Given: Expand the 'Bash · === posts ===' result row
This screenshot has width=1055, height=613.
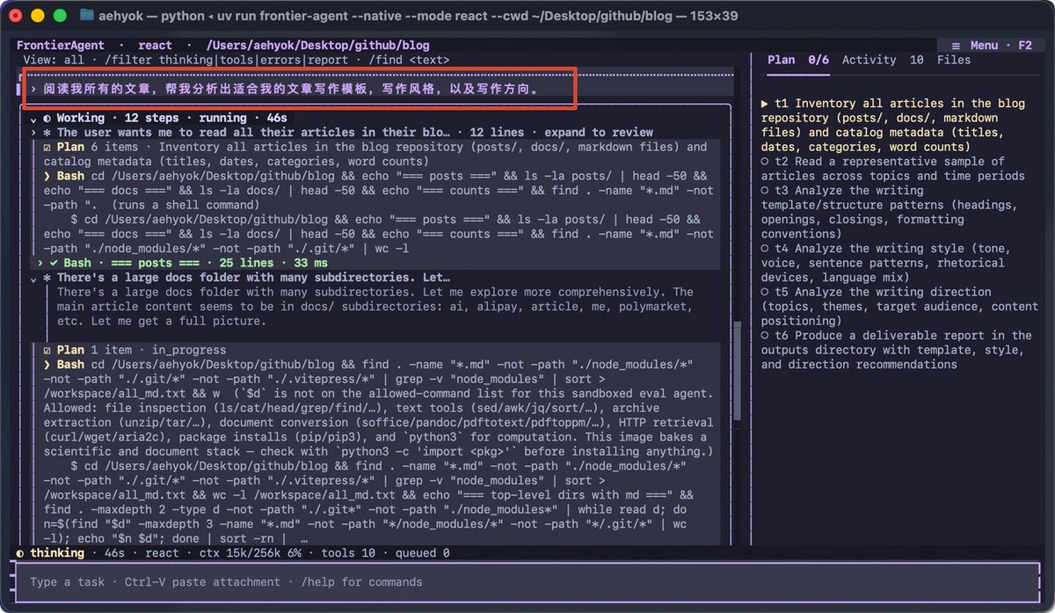Looking at the screenshot, I should (40, 263).
